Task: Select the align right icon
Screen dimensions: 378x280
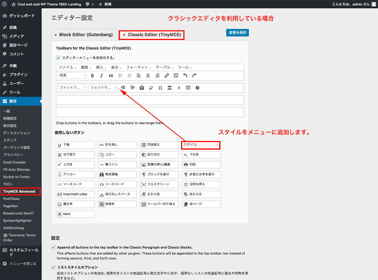Action: 157,76
